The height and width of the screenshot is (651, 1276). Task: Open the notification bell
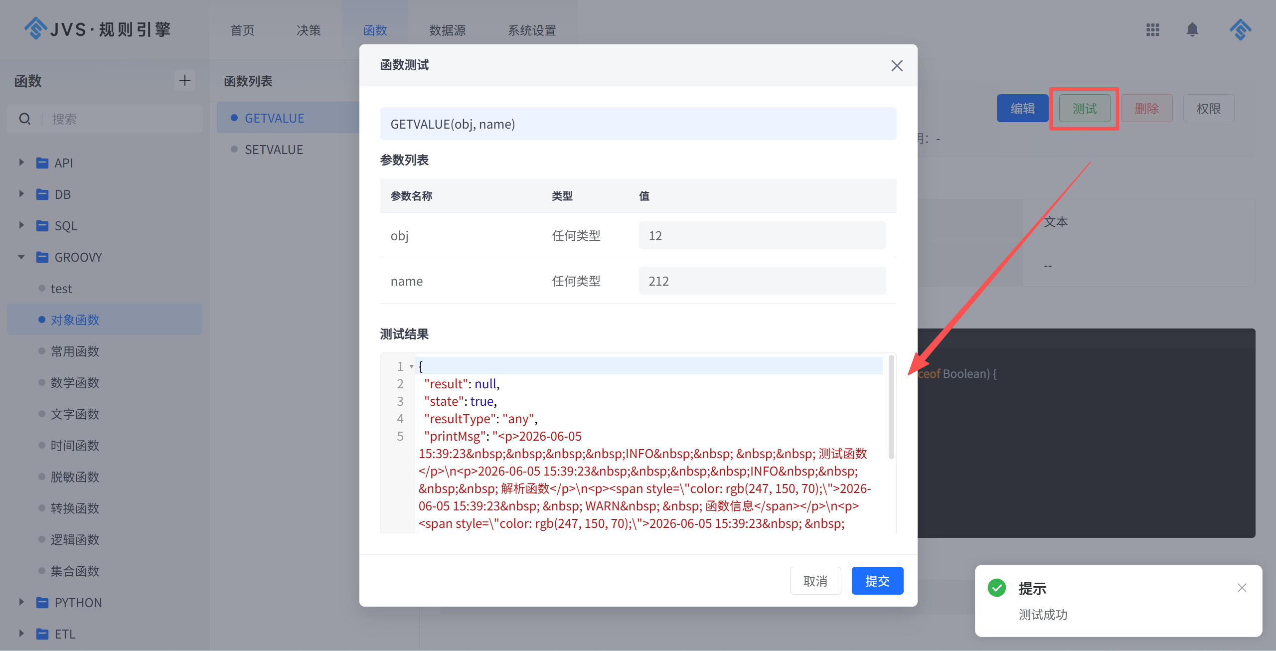[1192, 30]
